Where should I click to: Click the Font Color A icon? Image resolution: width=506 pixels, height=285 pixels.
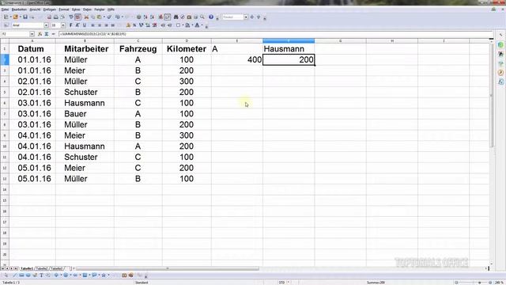[x=197, y=25]
